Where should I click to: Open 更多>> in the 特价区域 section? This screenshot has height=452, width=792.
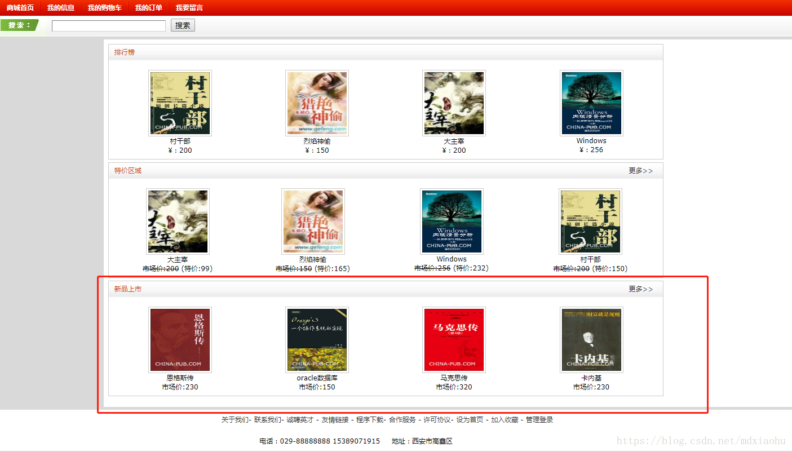coord(641,171)
